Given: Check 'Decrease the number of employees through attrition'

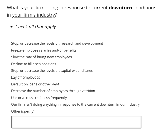Looking at the screenshot, I should pos(53,91).
